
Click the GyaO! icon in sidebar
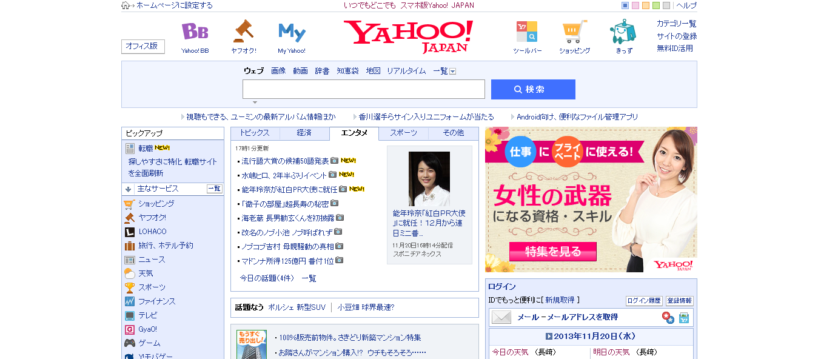pyautogui.click(x=129, y=329)
